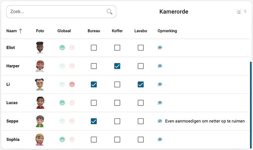253x150 pixels.
Task: Add a comment for Sophia
Action: [160, 139]
